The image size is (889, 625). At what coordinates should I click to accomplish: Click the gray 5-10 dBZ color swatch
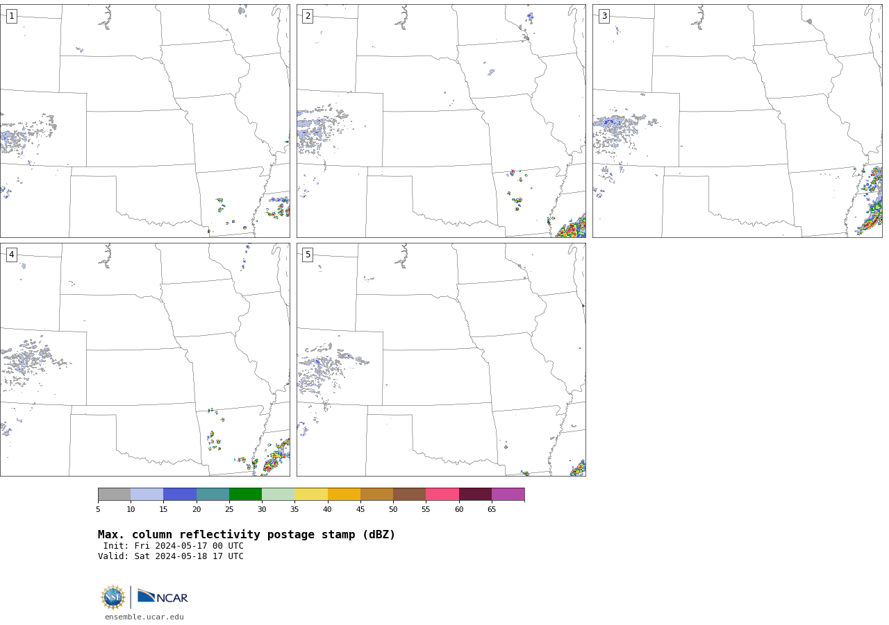[x=114, y=495]
